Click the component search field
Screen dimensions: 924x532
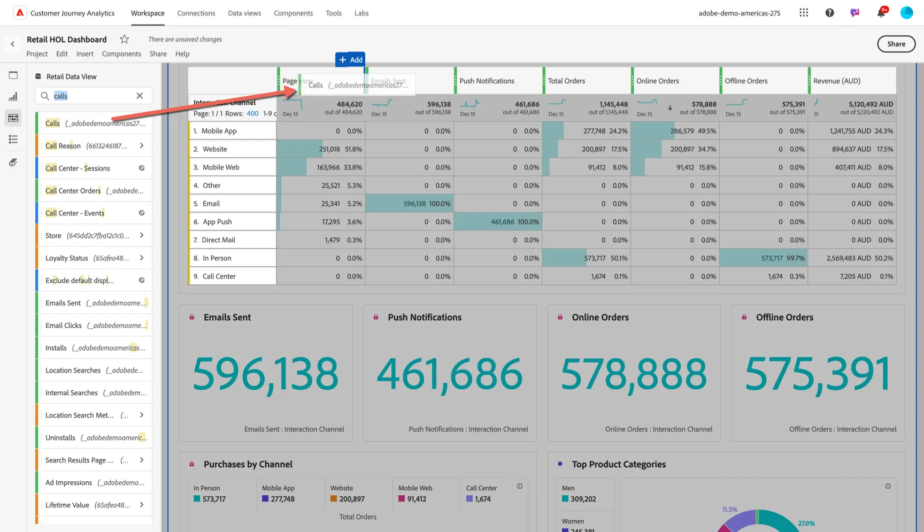pos(94,96)
